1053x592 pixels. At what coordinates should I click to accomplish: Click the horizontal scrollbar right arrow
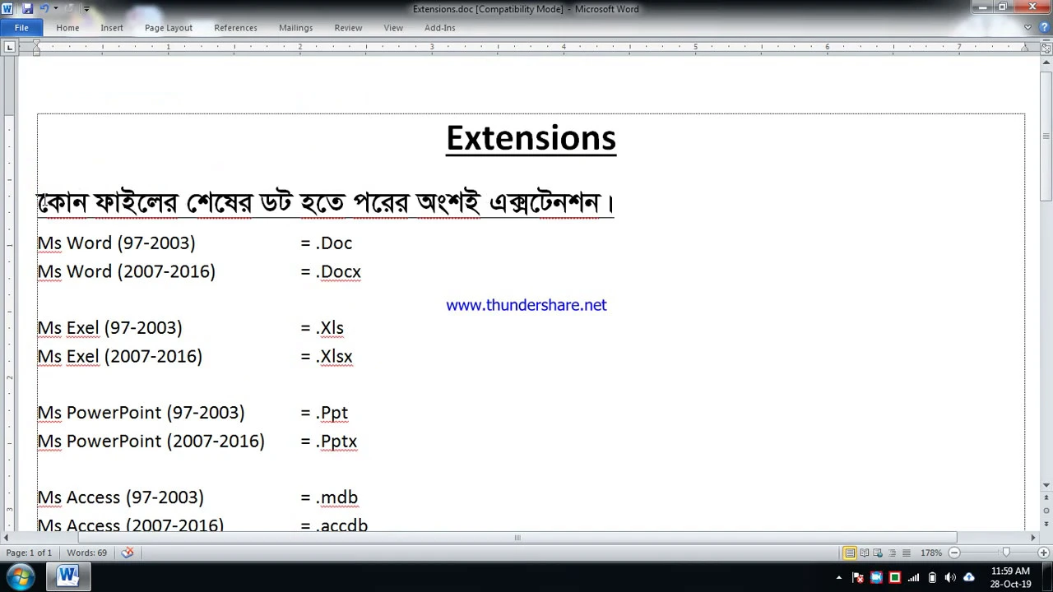tap(1033, 538)
